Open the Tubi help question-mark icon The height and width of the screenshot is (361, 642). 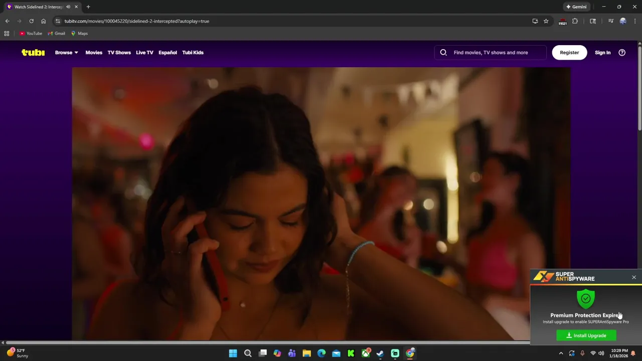click(622, 52)
